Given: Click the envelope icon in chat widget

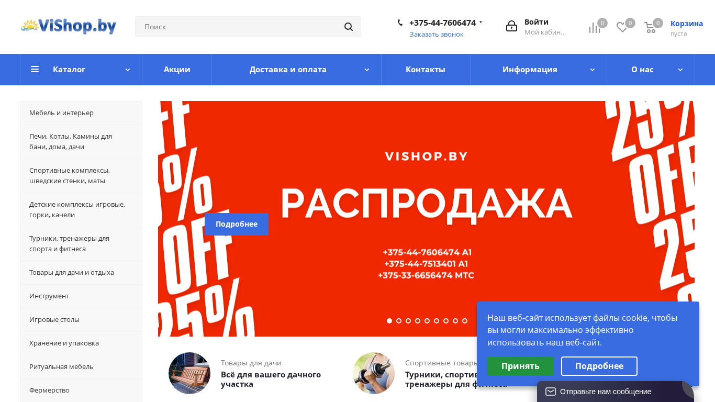Looking at the screenshot, I should [x=551, y=392].
